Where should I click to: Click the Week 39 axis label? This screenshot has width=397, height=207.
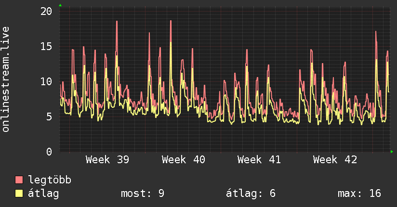[107, 160]
